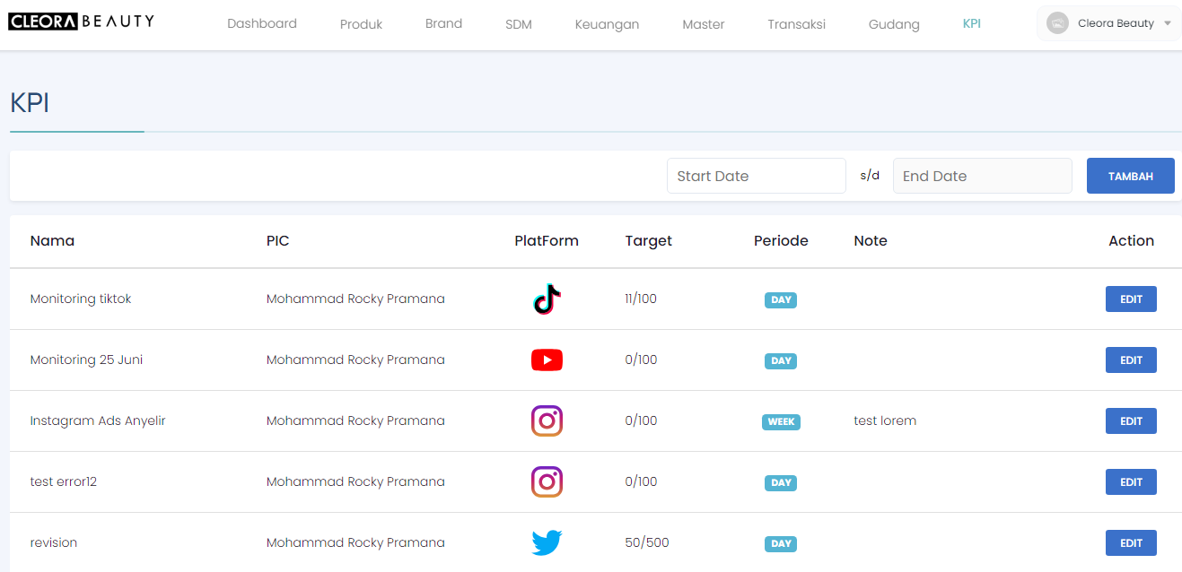The height and width of the screenshot is (572, 1182).
Task: Go to the Keuangan menu
Action: (607, 24)
